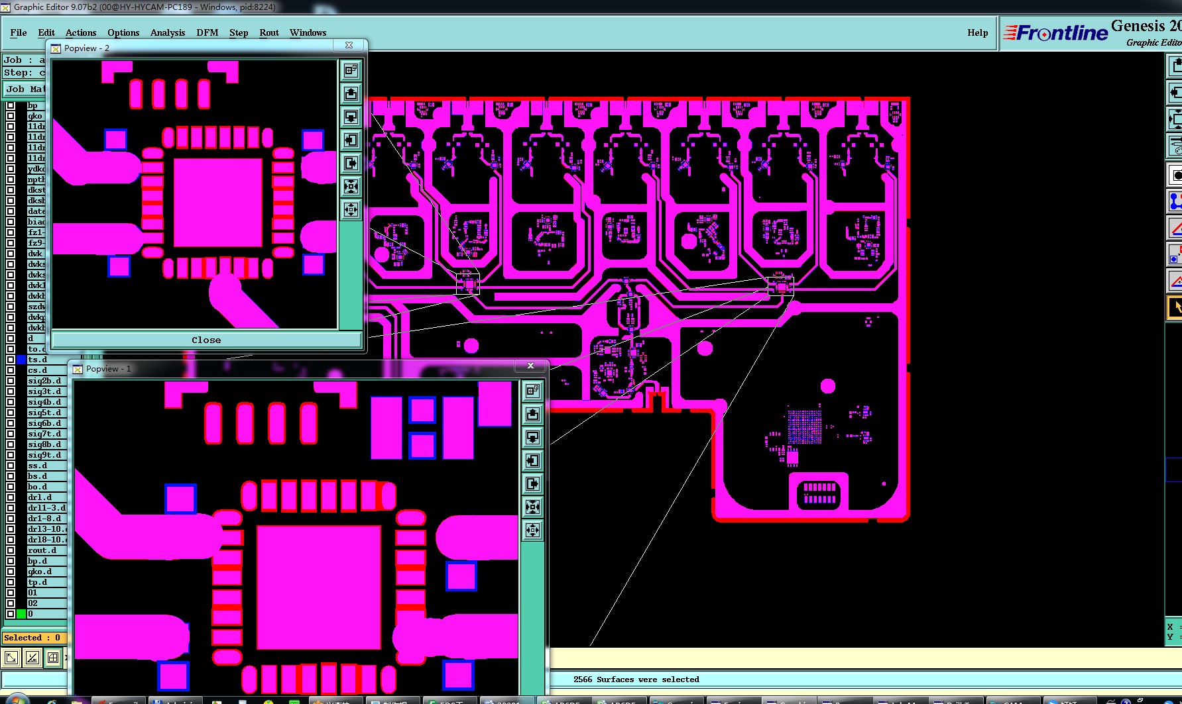Open the Analysis menu

(x=168, y=32)
